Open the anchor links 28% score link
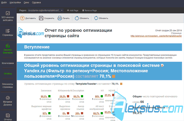184x121 pixels. (x=78, y=113)
